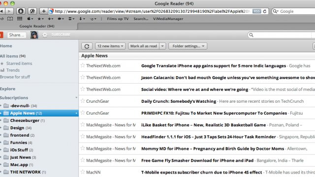The height and width of the screenshot is (177, 315).
Task: Refresh the Apple News feed list
Action: pyautogui.click(x=87, y=46)
